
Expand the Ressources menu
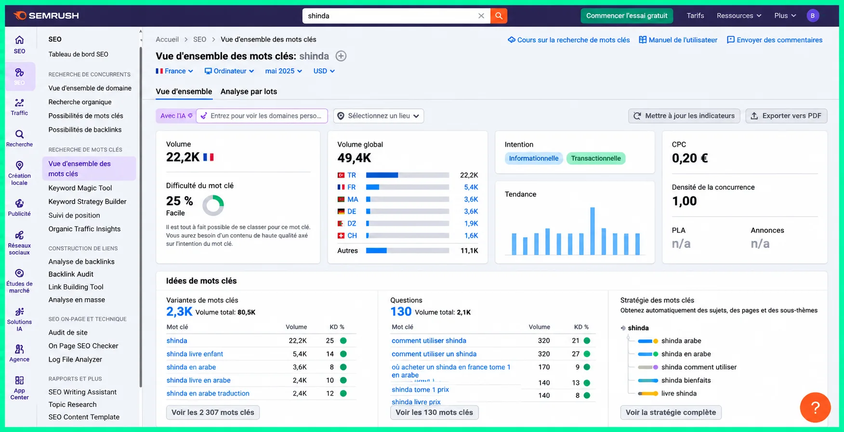pos(739,16)
